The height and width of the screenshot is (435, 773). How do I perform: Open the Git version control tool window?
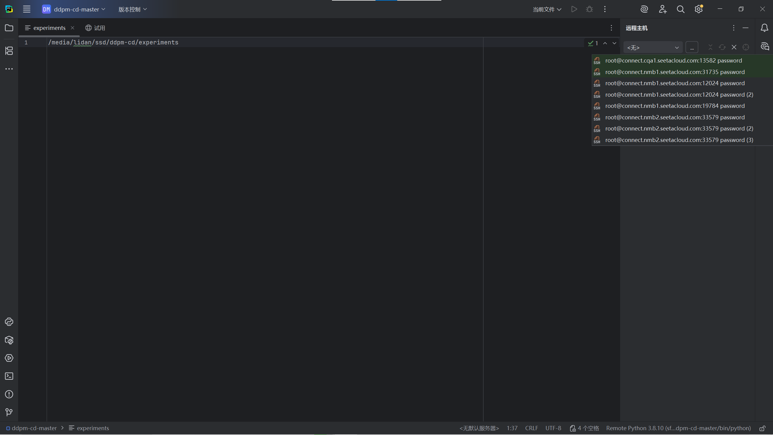(9, 412)
